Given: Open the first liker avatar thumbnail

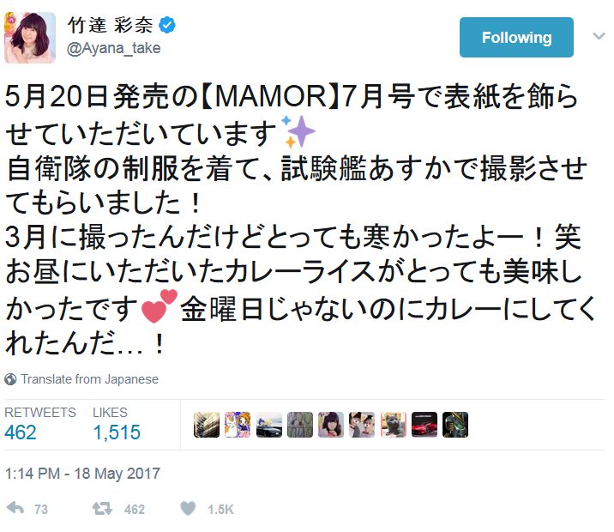Looking at the screenshot, I should (x=207, y=425).
